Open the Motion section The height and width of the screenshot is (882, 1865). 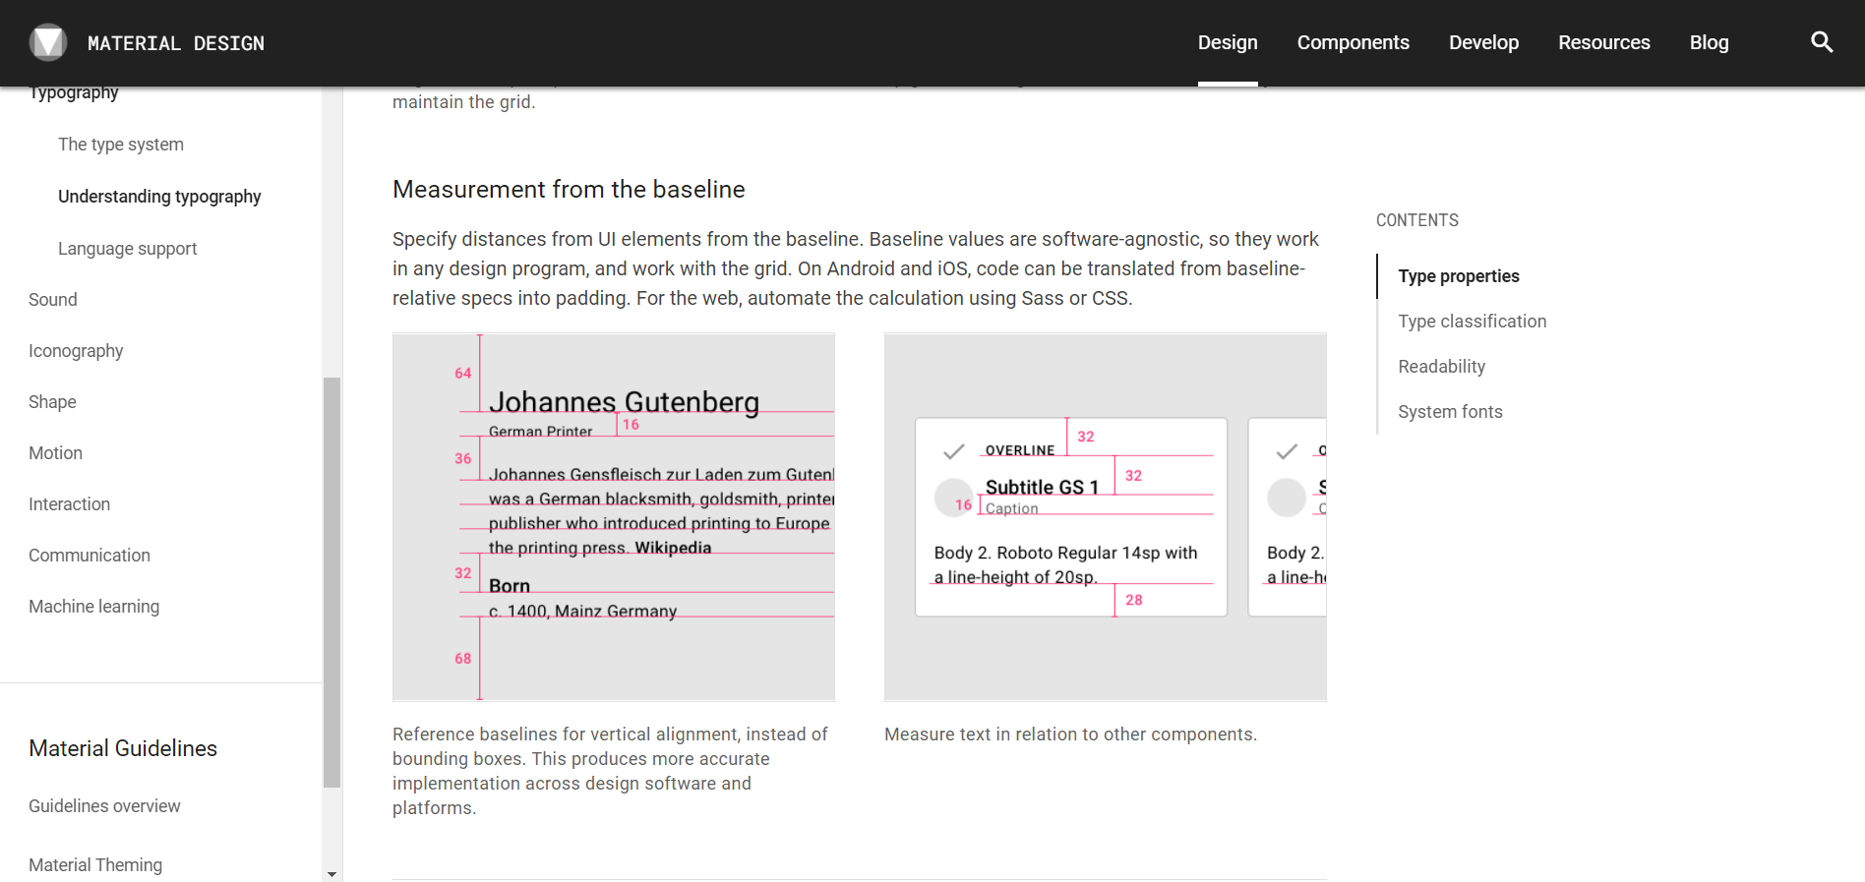tap(55, 453)
